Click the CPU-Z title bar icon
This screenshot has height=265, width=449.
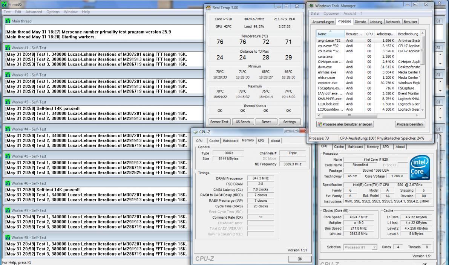195,132
